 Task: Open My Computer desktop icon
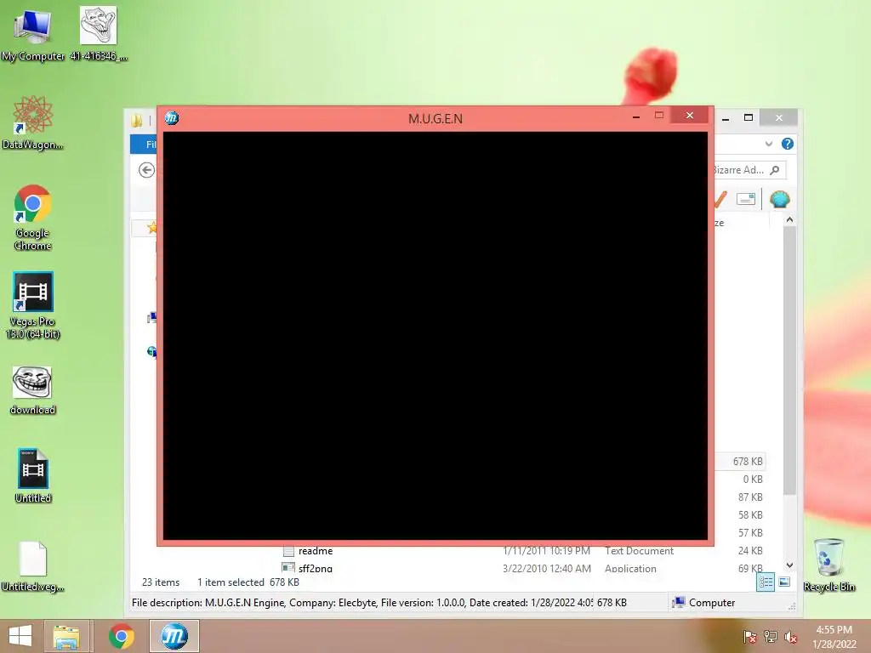tap(33, 34)
